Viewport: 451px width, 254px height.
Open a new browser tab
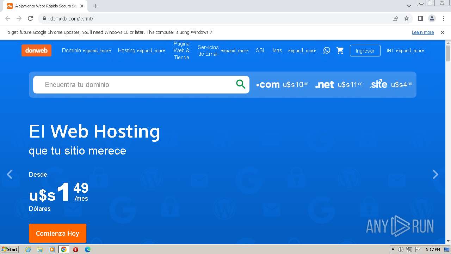coord(95,6)
